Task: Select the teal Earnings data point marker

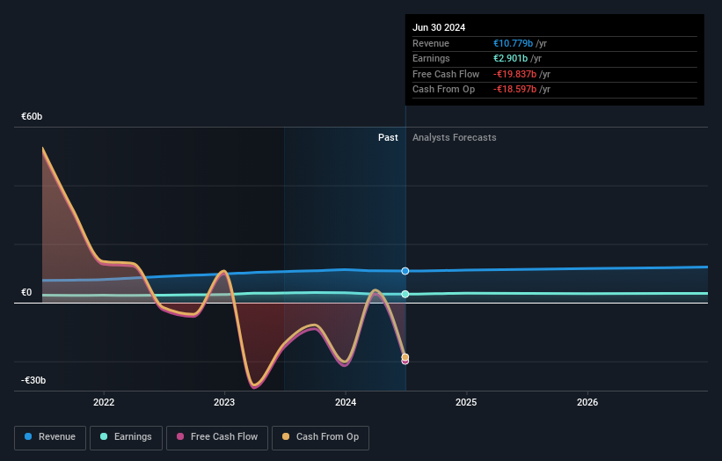Action: click(x=405, y=294)
